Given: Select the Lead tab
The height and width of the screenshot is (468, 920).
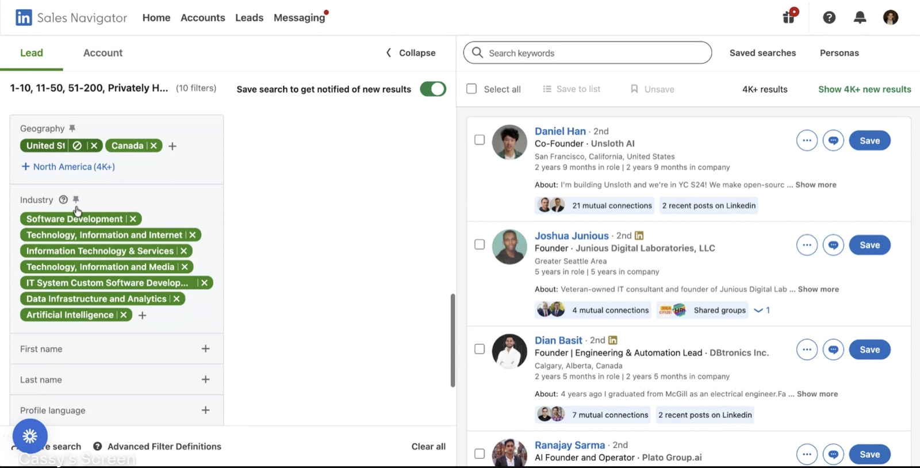Looking at the screenshot, I should [x=32, y=53].
